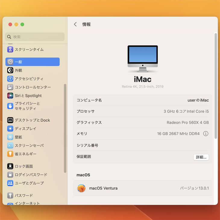Screen dimensions: 220x220
Task: Open コントロールセンター settings pane
Action: click(x=33, y=87)
